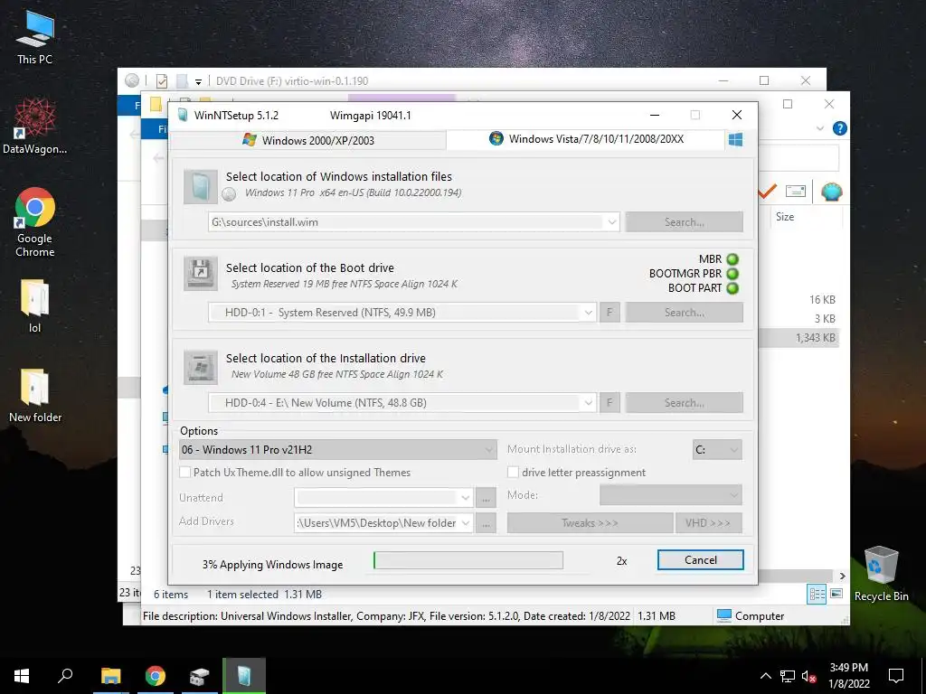
Task: Open the Mode dropdown
Action: (671, 495)
